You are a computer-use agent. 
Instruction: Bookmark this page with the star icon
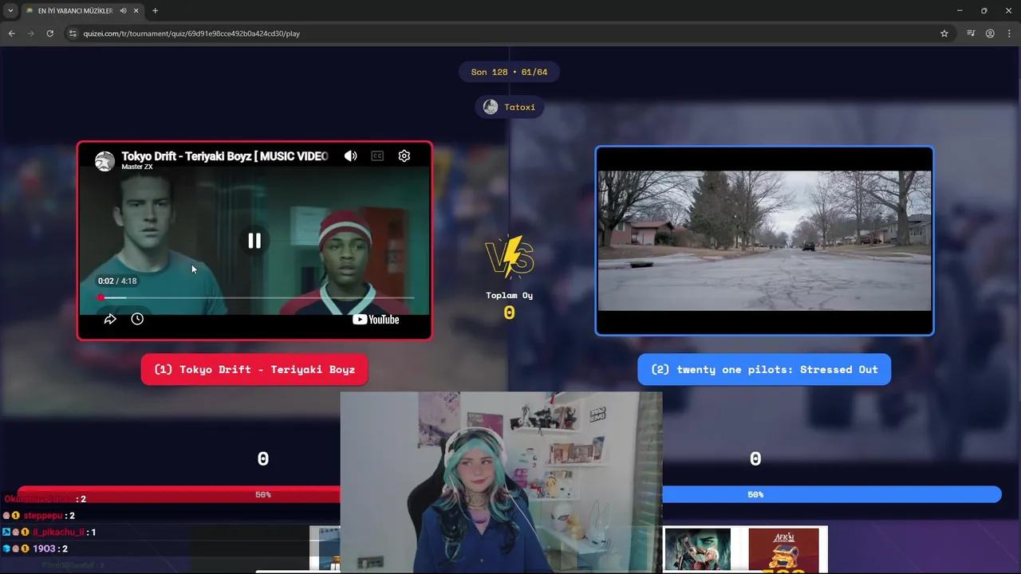coord(944,33)
